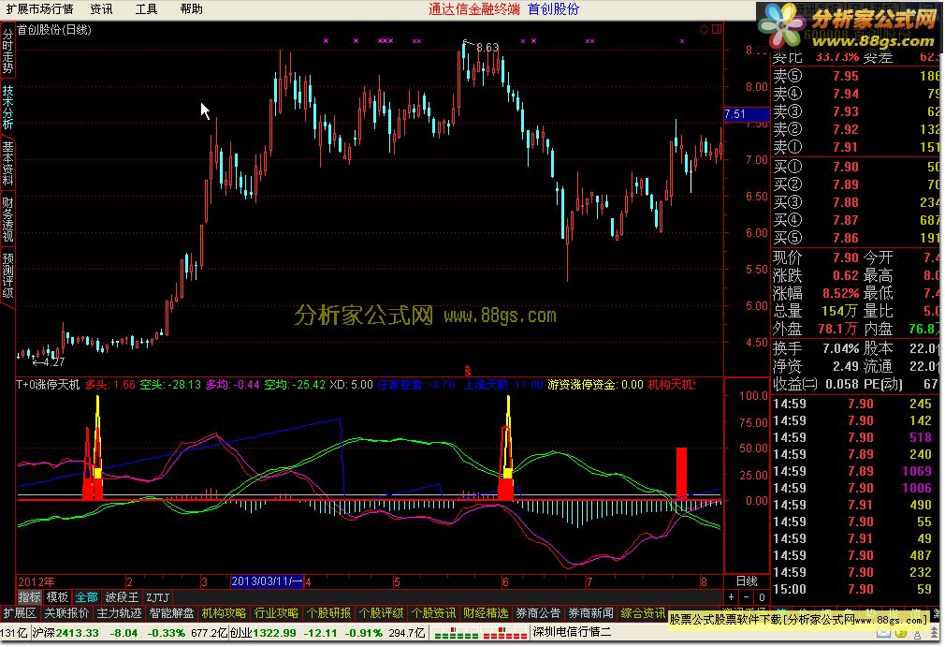Screen dimensions: 945x647
Task: Switch to 分时走势 sidebar tab
Action: click(x=7, y=51)
